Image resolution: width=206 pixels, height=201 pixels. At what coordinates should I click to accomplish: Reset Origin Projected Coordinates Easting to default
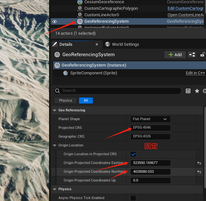[199, 163]
